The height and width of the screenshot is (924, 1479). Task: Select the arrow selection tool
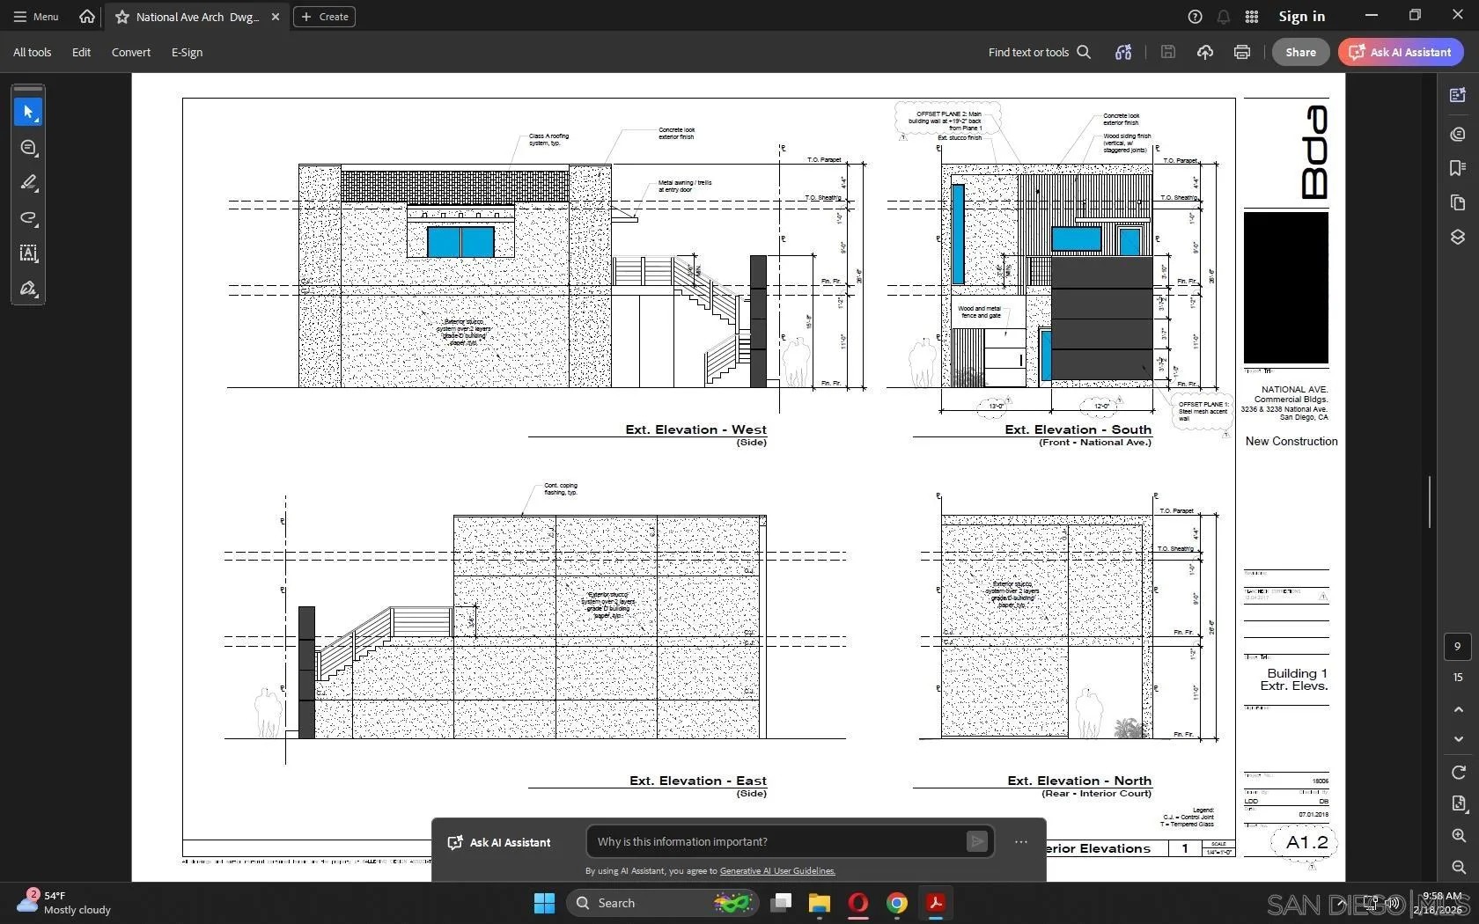point(28,113)
